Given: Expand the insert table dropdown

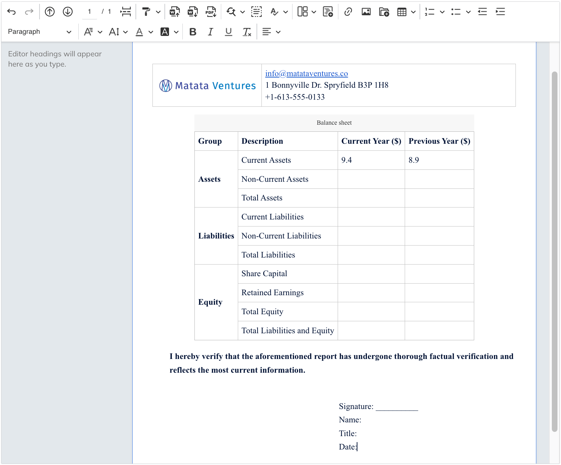Looking at the screenshot, I should coord(413,12).
